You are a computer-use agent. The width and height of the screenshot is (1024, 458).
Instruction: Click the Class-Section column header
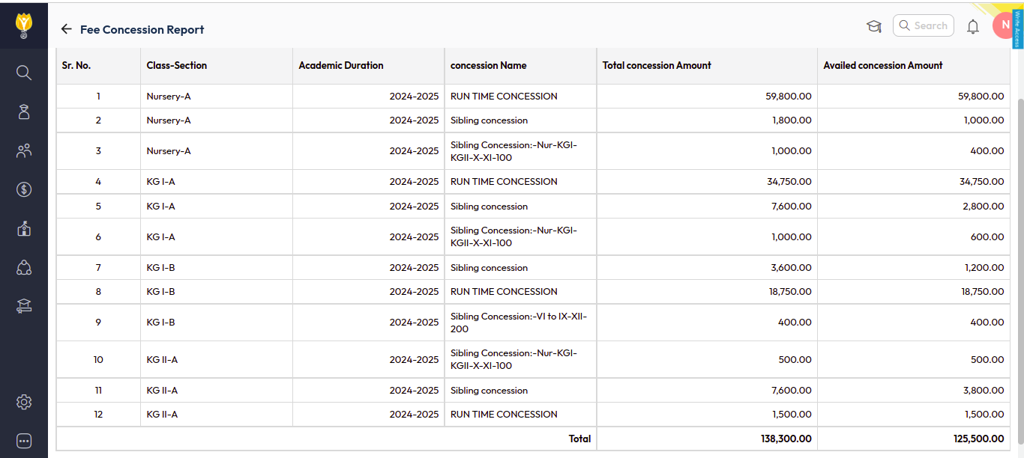click(x=177, y=66)
